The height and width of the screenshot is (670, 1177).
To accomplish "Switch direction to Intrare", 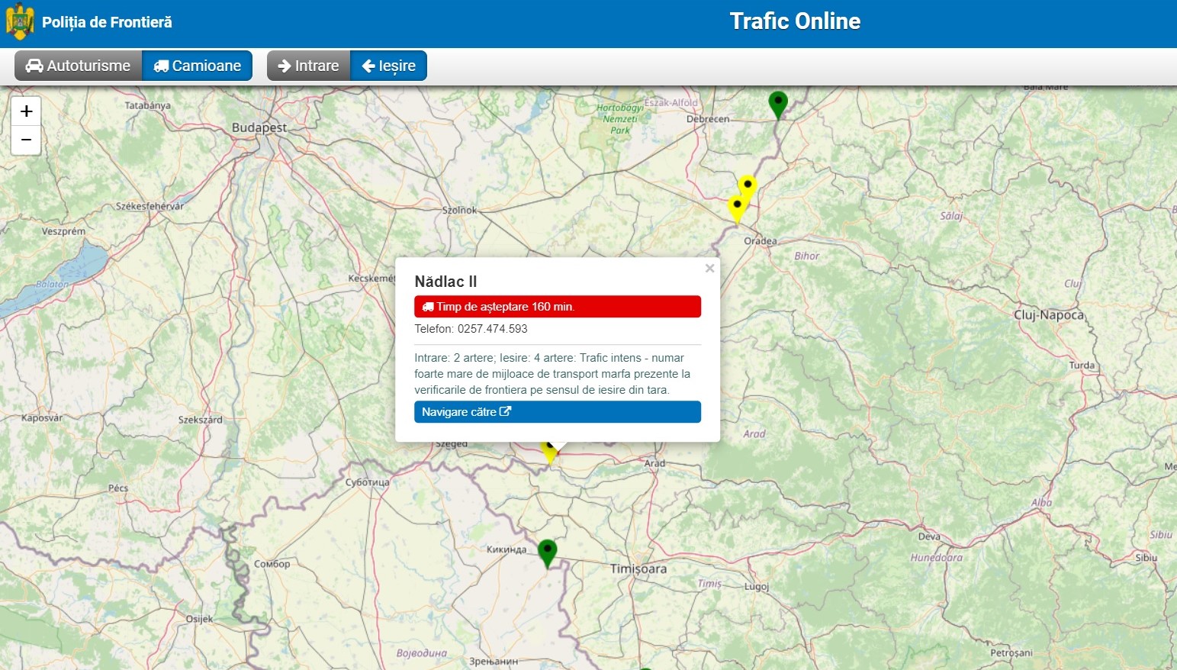I will coord(308,66).
